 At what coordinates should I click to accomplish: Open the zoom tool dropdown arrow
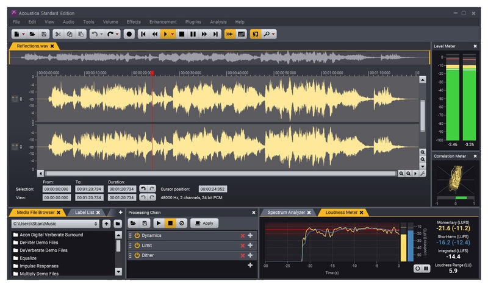pyautogui.click(x=274, y=34)
